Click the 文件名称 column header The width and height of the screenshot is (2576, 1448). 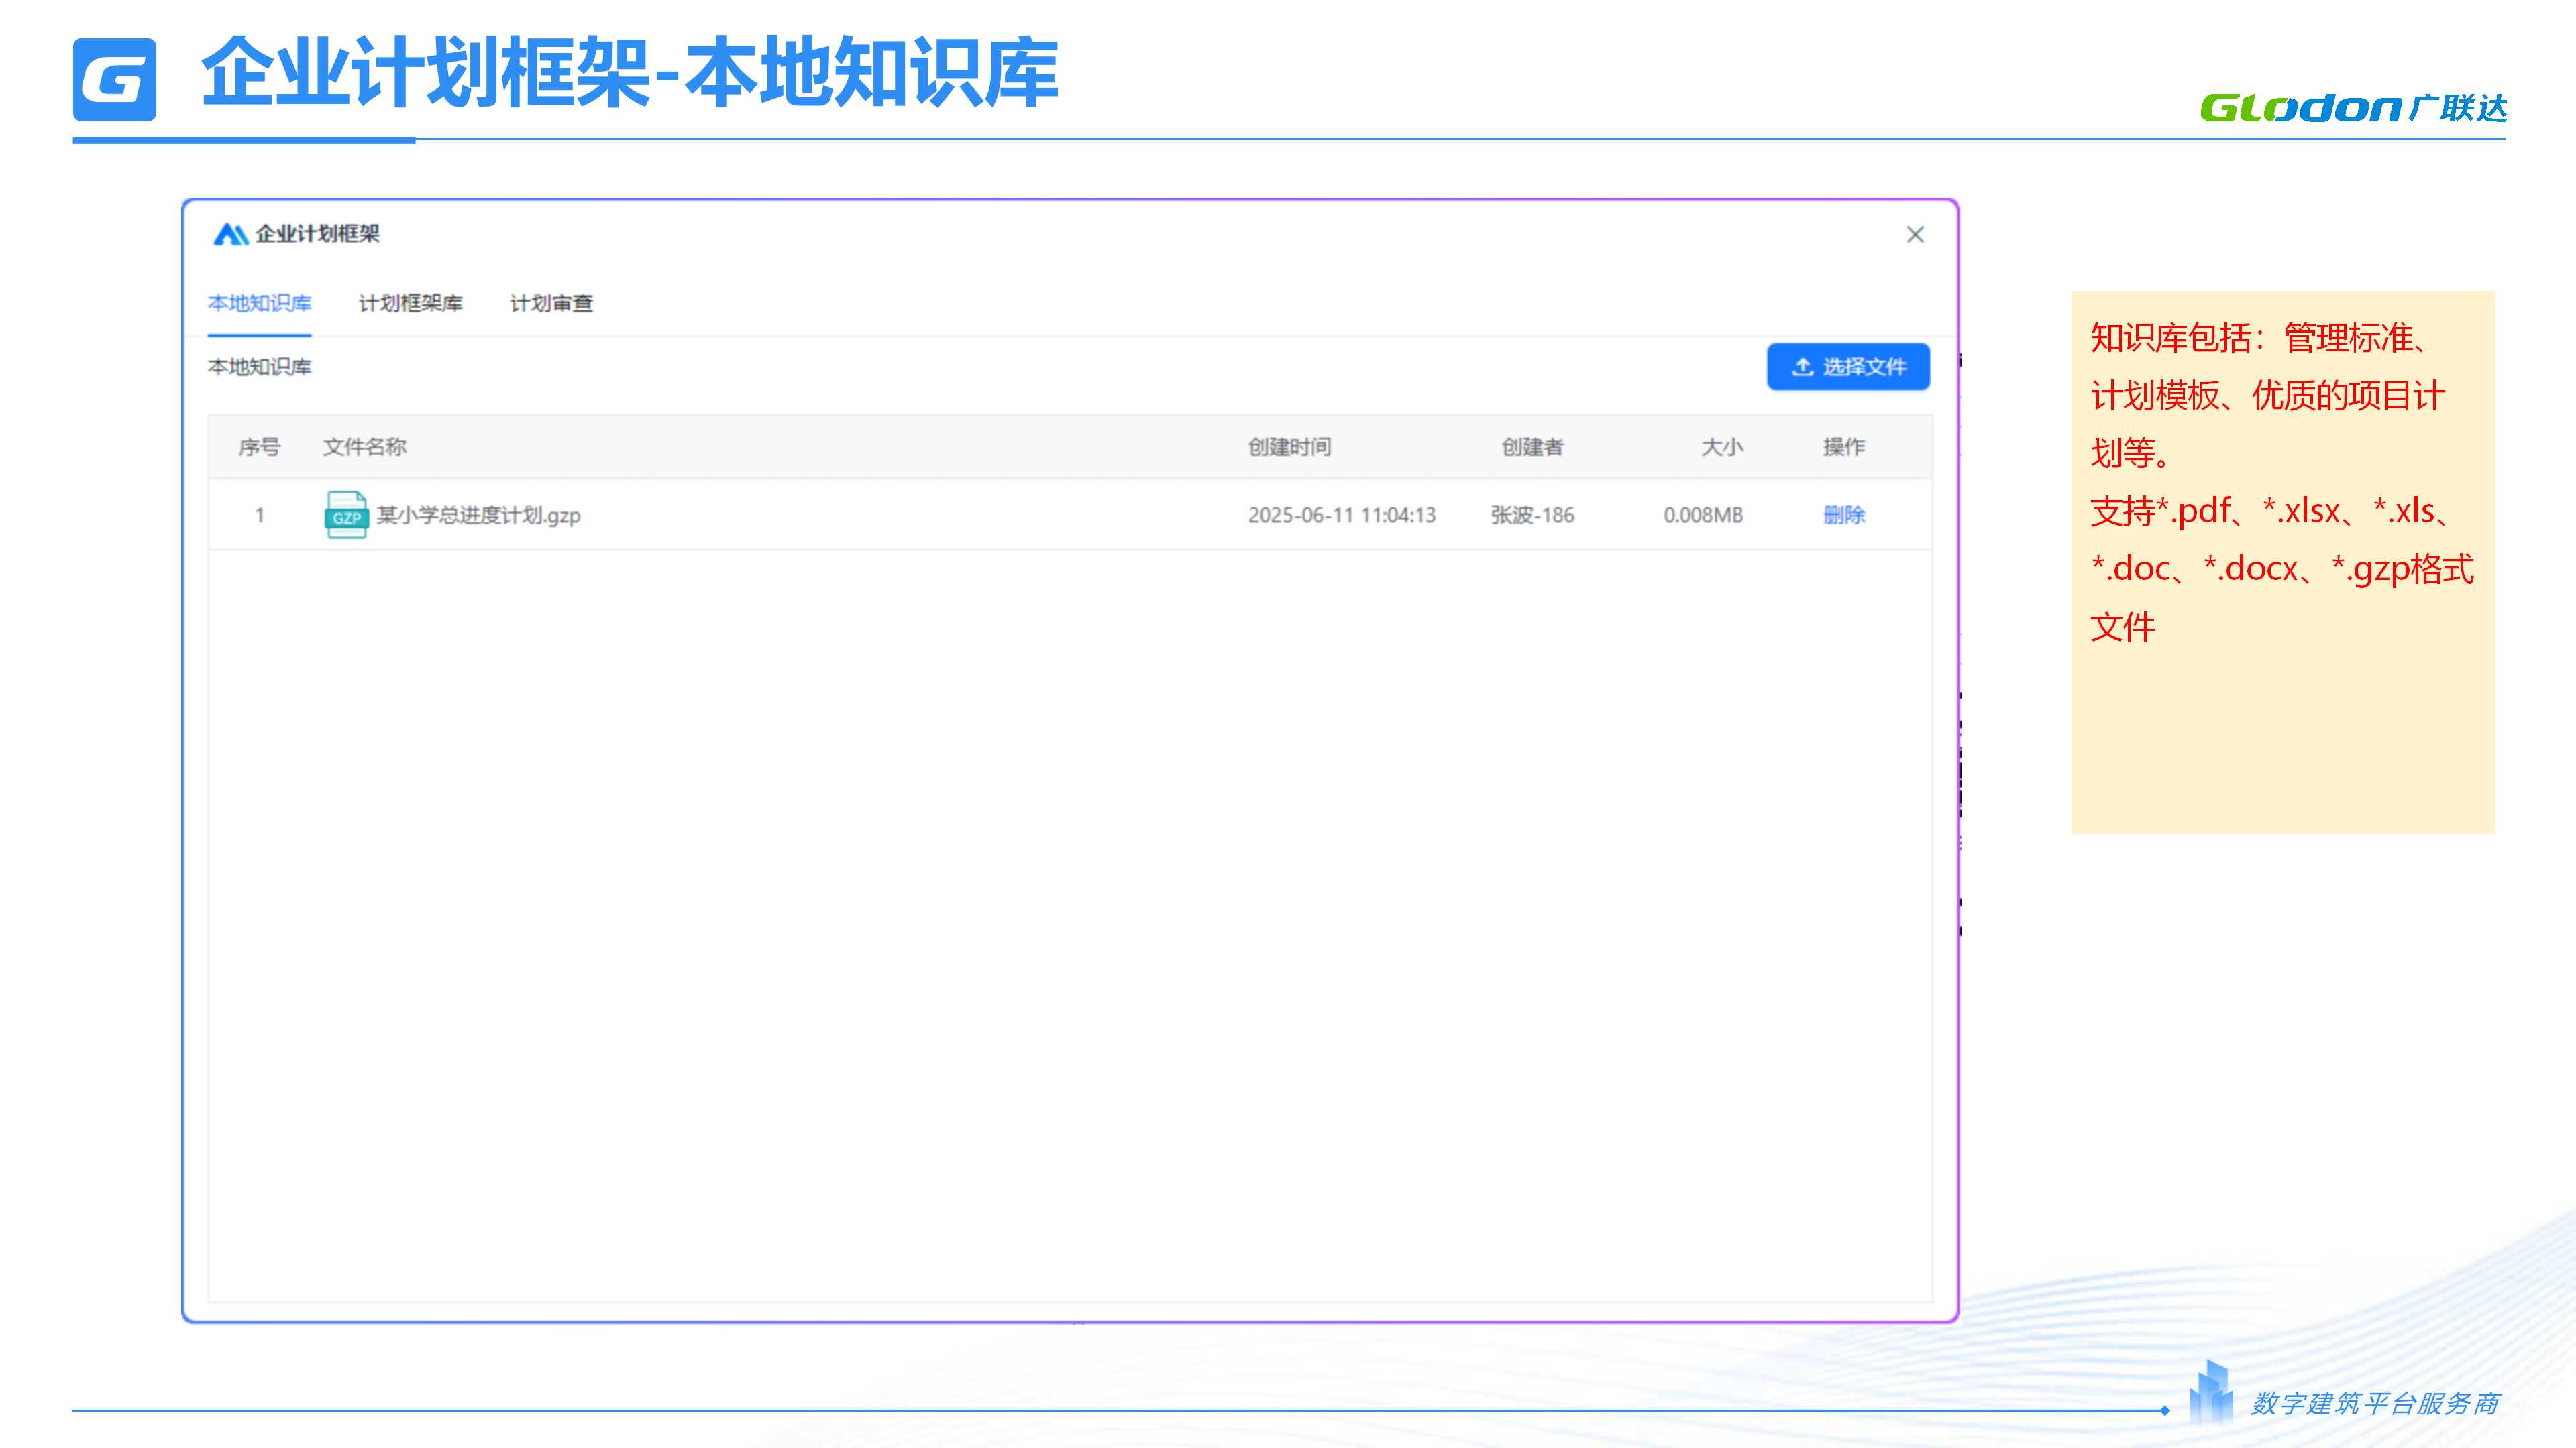(364, 446)
